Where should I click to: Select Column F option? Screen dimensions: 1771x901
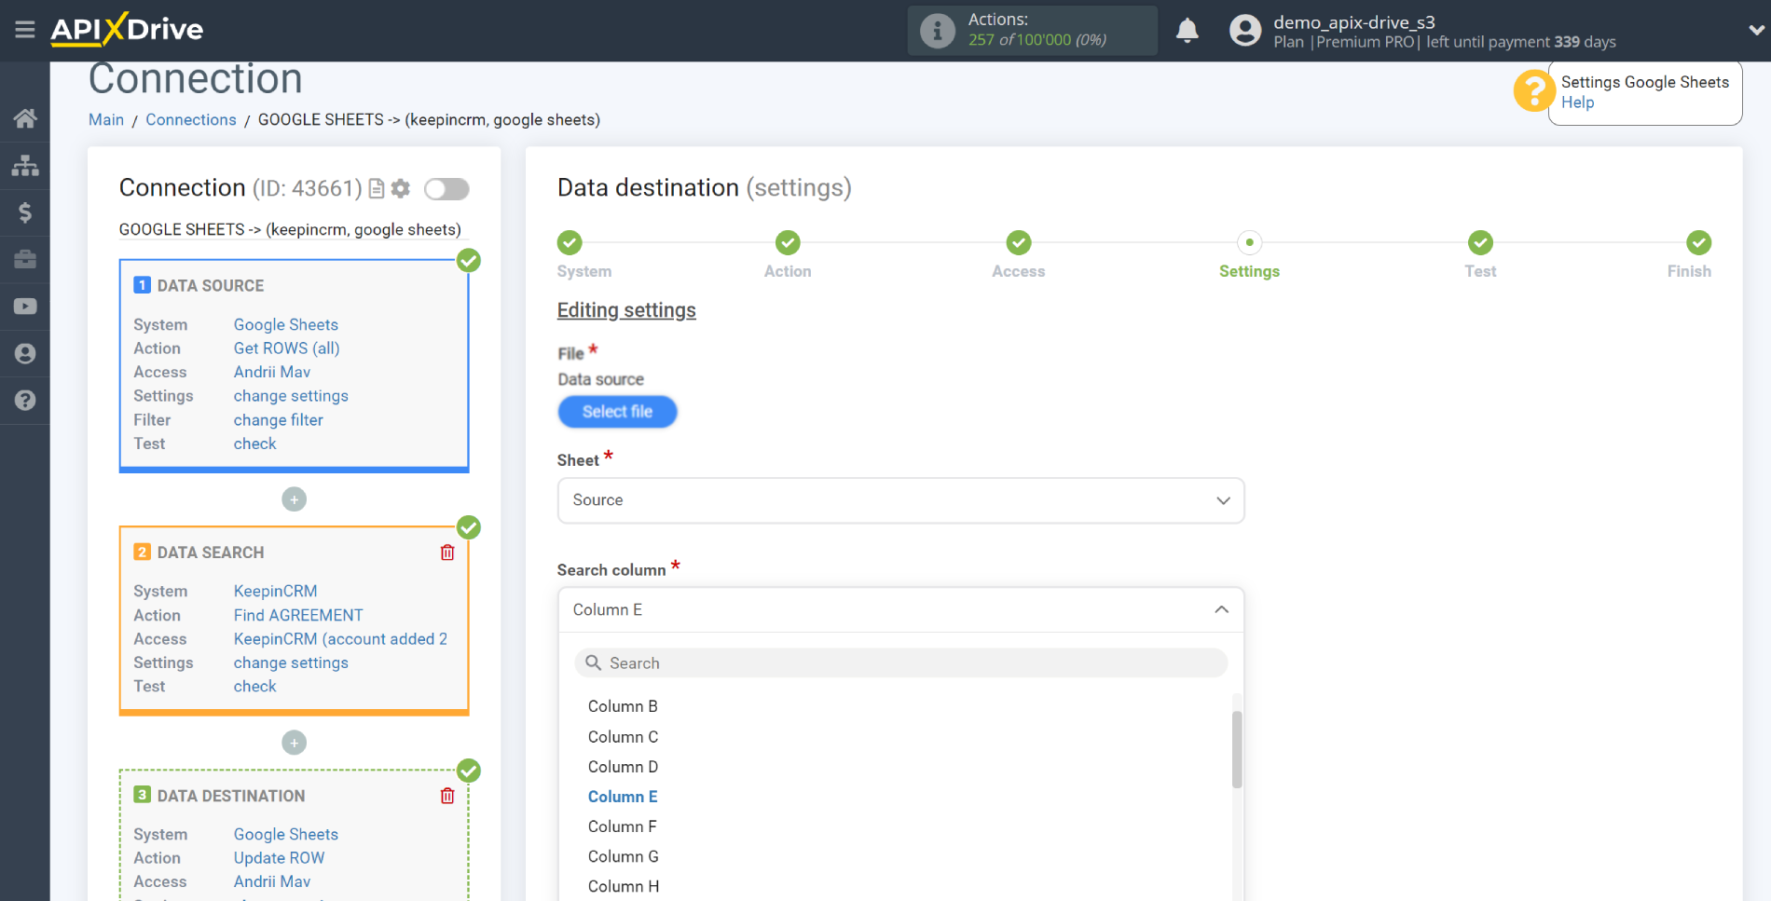(623, 826)
